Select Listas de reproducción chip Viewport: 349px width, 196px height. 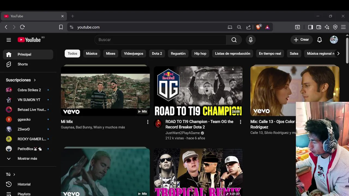pyautogui.click(x=233, y=54)
